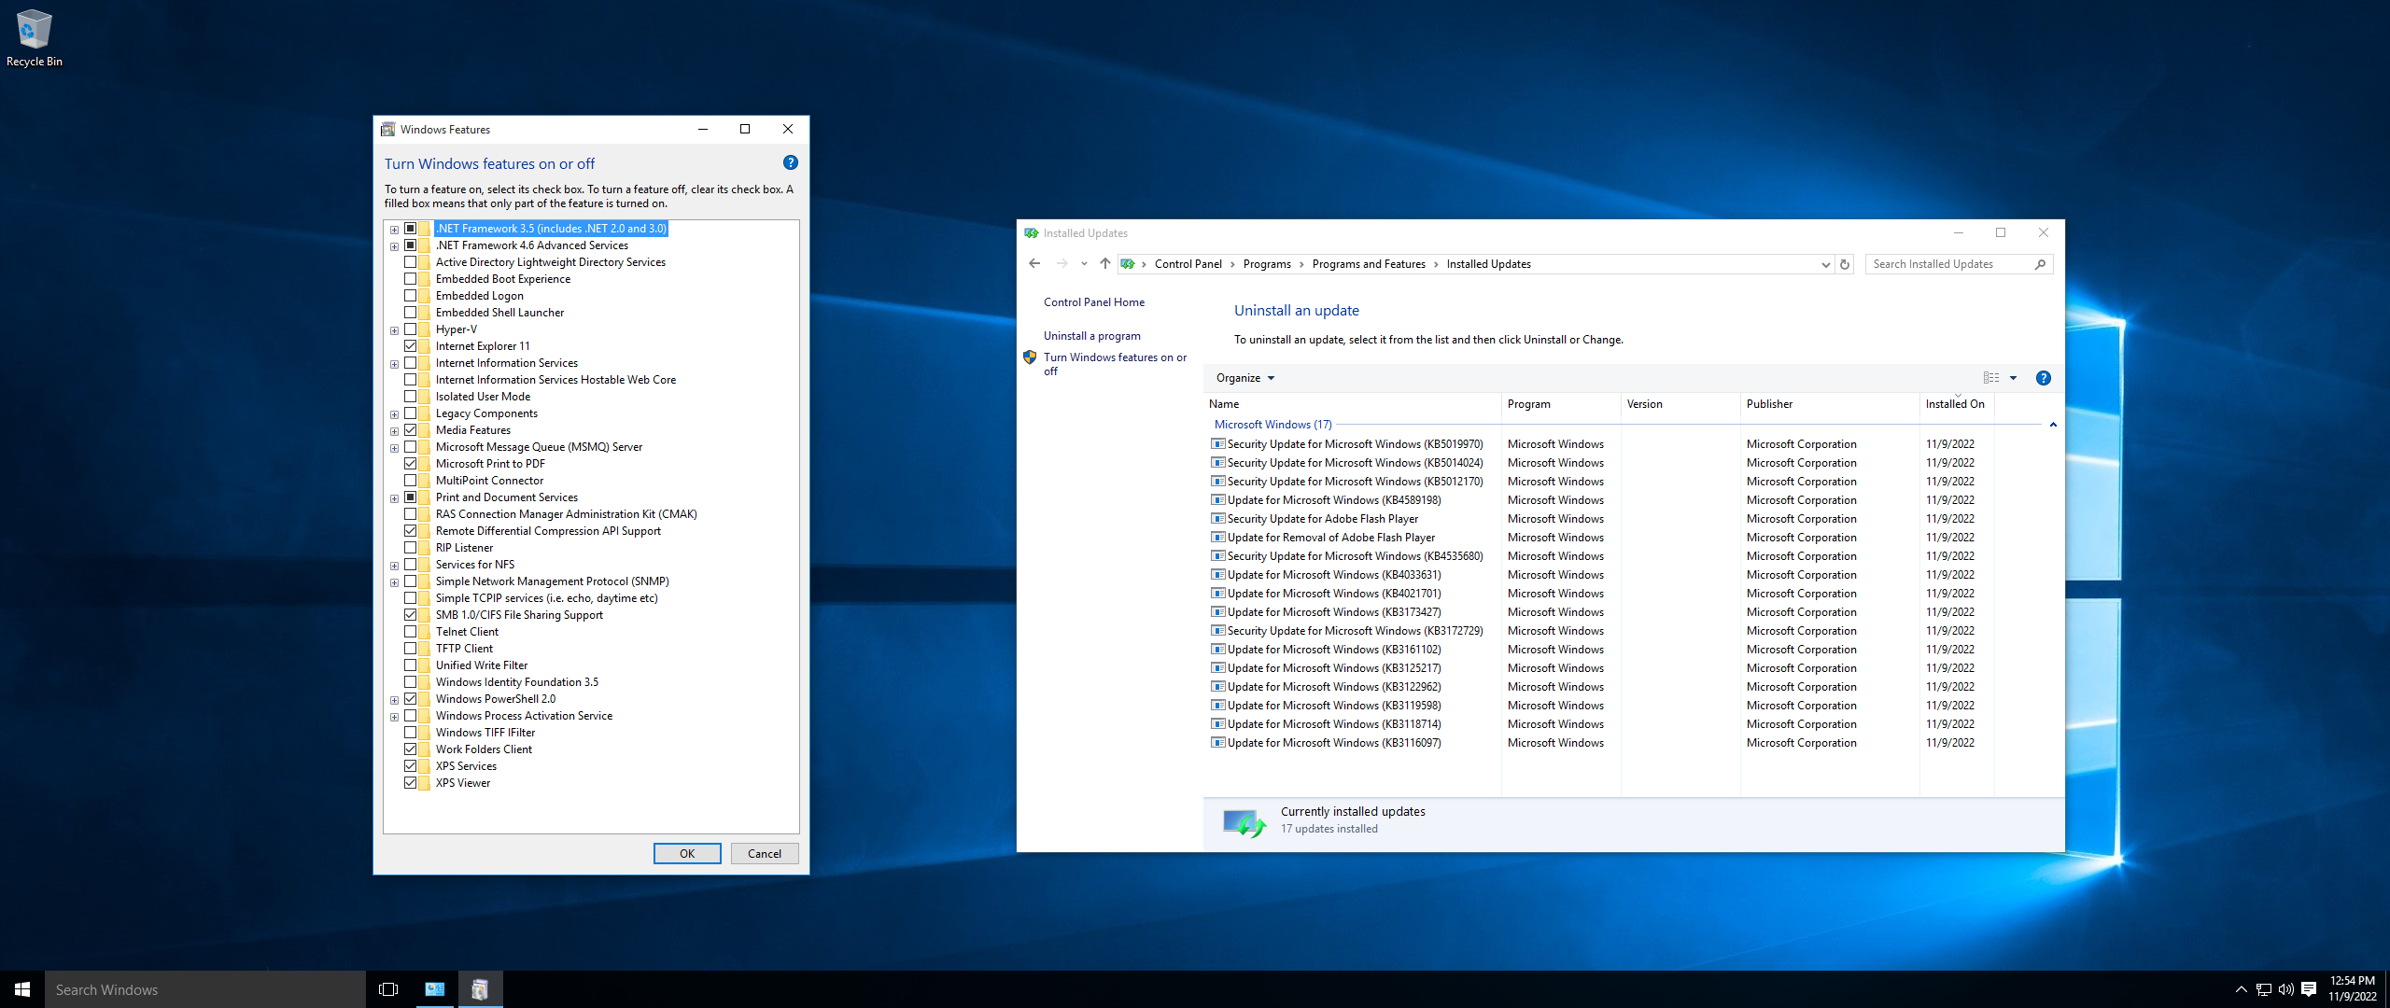
Task: Click the Windows Features window title icon
Action: [x=388, y=130]
